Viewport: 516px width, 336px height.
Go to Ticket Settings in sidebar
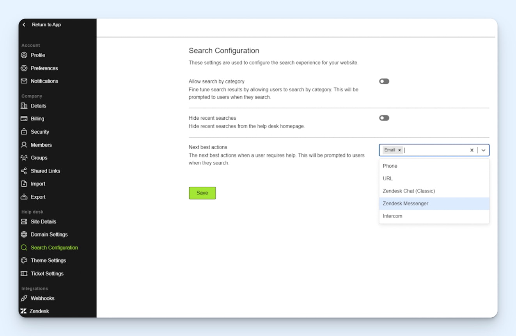pyautogui.click(x=47, y=274)
